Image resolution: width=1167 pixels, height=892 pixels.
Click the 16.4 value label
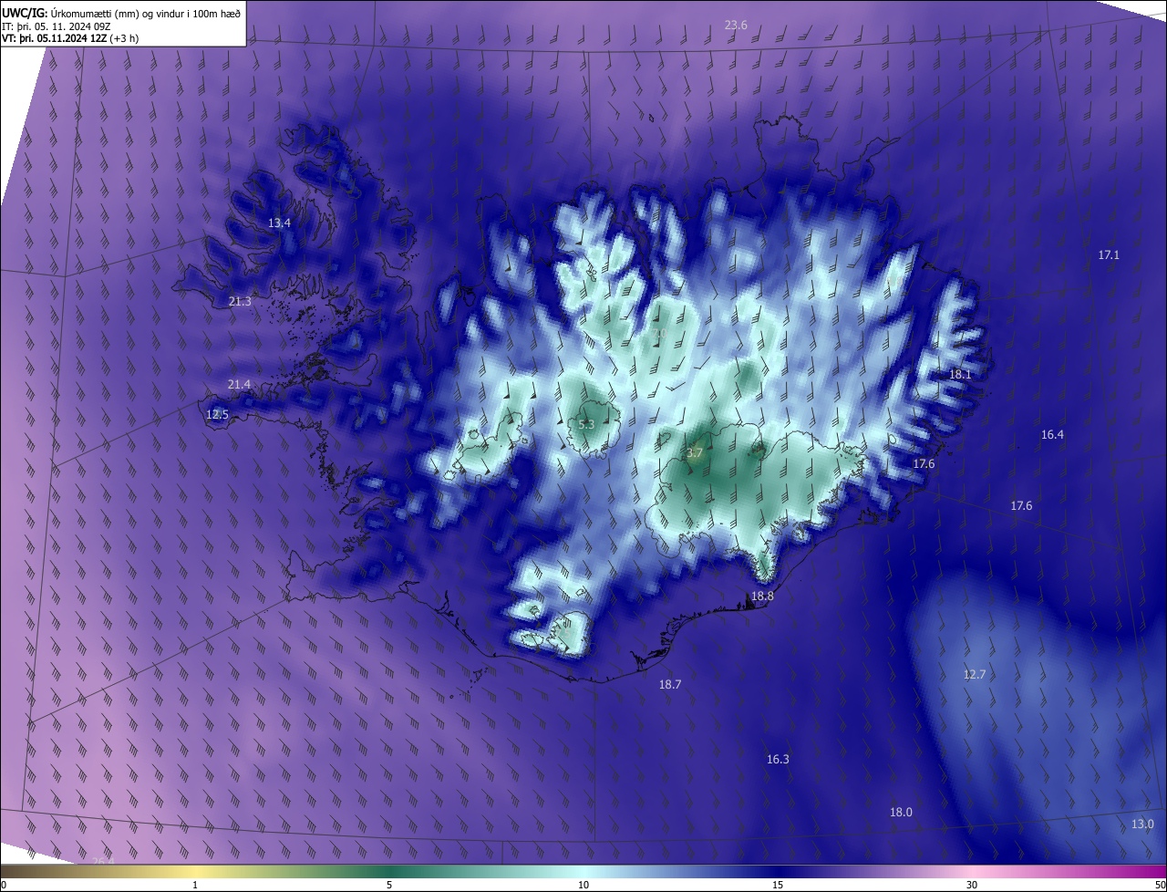click(1052, 434)
